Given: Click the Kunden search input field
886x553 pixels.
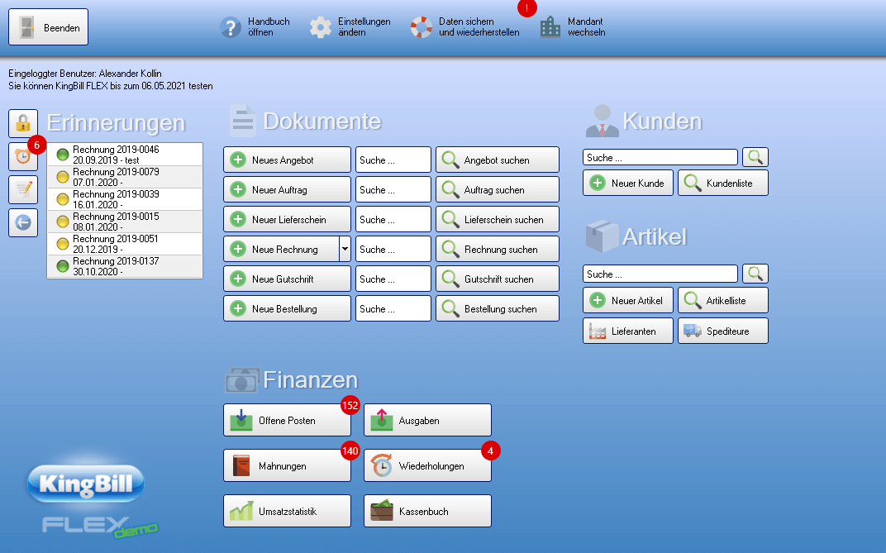Looking at the screenshot, I should coord(660,157).
